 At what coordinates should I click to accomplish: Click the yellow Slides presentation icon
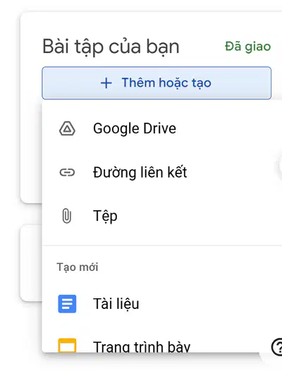[x=67, y=346]
